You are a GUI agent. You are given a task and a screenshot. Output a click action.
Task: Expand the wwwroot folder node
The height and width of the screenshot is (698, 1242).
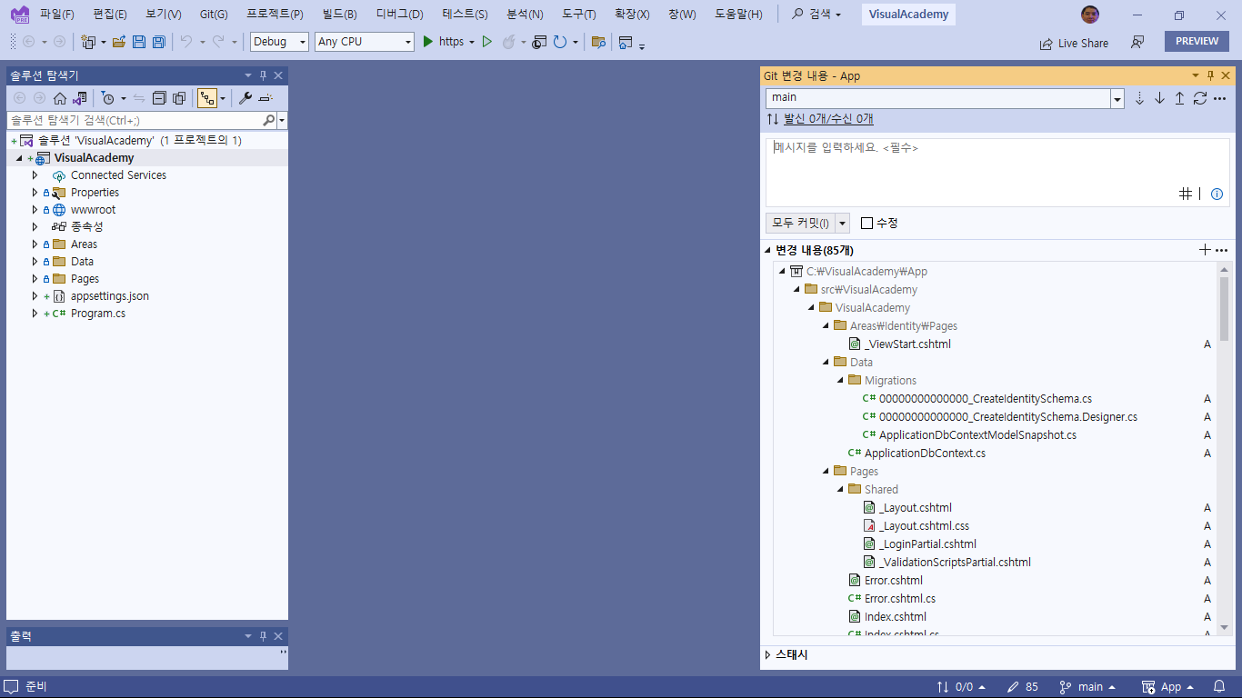click(x=35, y=210)
